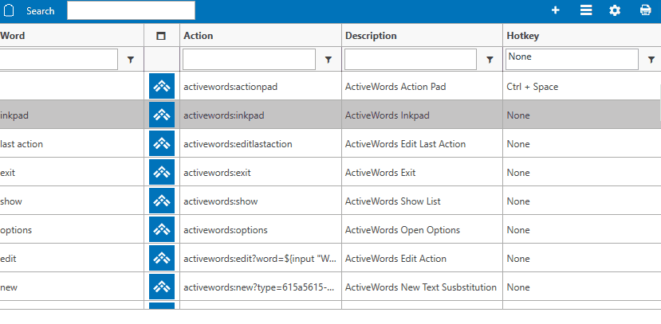The image size is (661, 324).
Task: Click the Hotkey filter field showing None
Action: coord(572,59)
